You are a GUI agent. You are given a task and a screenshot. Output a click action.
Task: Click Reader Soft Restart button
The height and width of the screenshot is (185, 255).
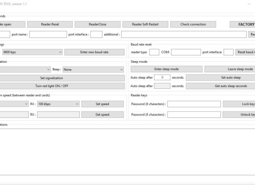(145, 25)
